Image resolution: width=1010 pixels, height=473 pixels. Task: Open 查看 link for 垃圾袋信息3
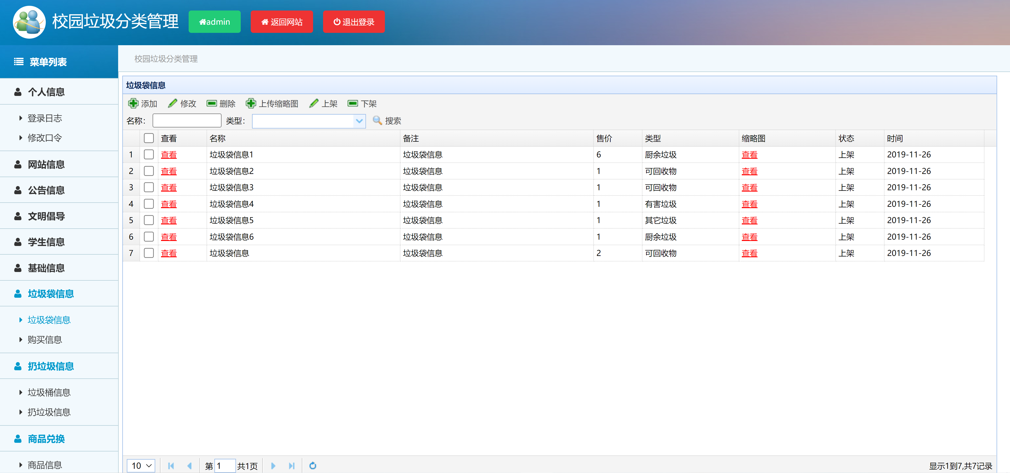(169, 187)
